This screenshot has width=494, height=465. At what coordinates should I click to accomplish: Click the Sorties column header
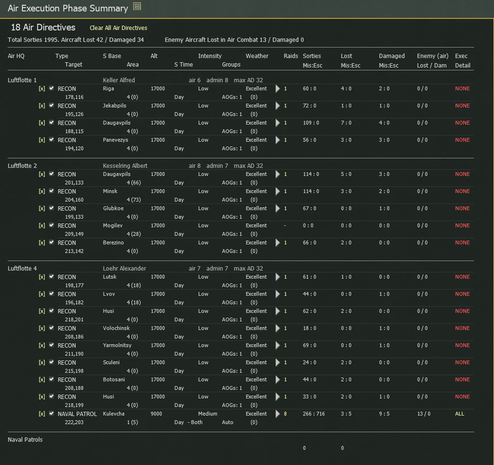click(312, 56)
